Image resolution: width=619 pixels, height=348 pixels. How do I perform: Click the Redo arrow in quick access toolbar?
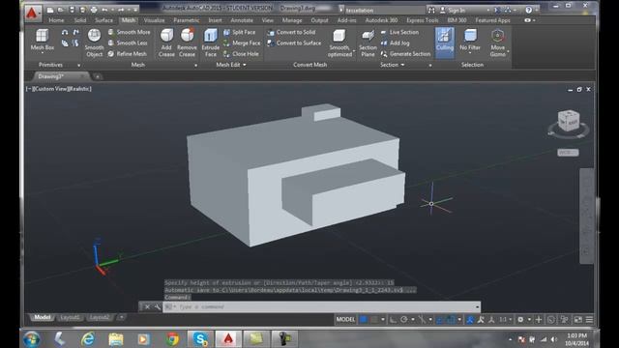coord(121,10)
